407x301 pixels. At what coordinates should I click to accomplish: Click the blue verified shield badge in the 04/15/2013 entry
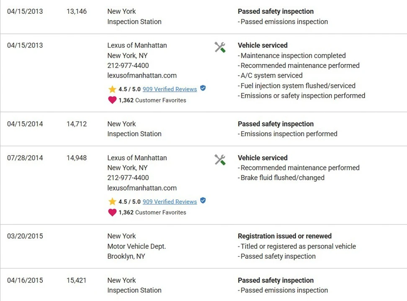pos(203,88)
